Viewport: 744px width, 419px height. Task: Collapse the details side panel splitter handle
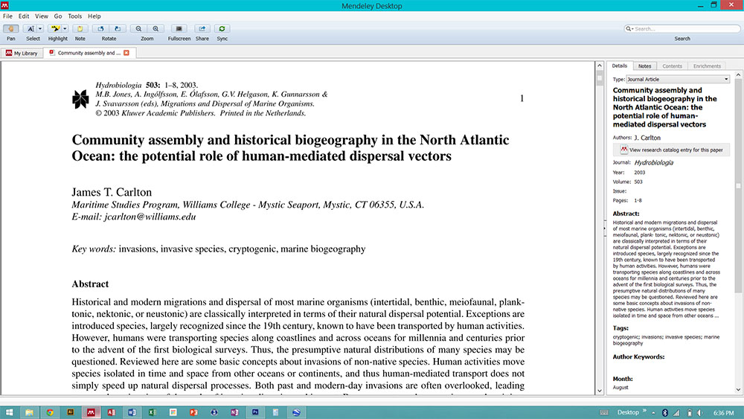click(604, 228)
